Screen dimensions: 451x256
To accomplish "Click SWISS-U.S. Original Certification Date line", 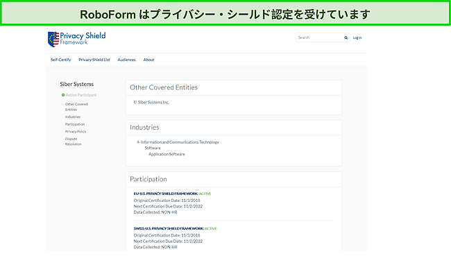I will [x=167, y=235].
